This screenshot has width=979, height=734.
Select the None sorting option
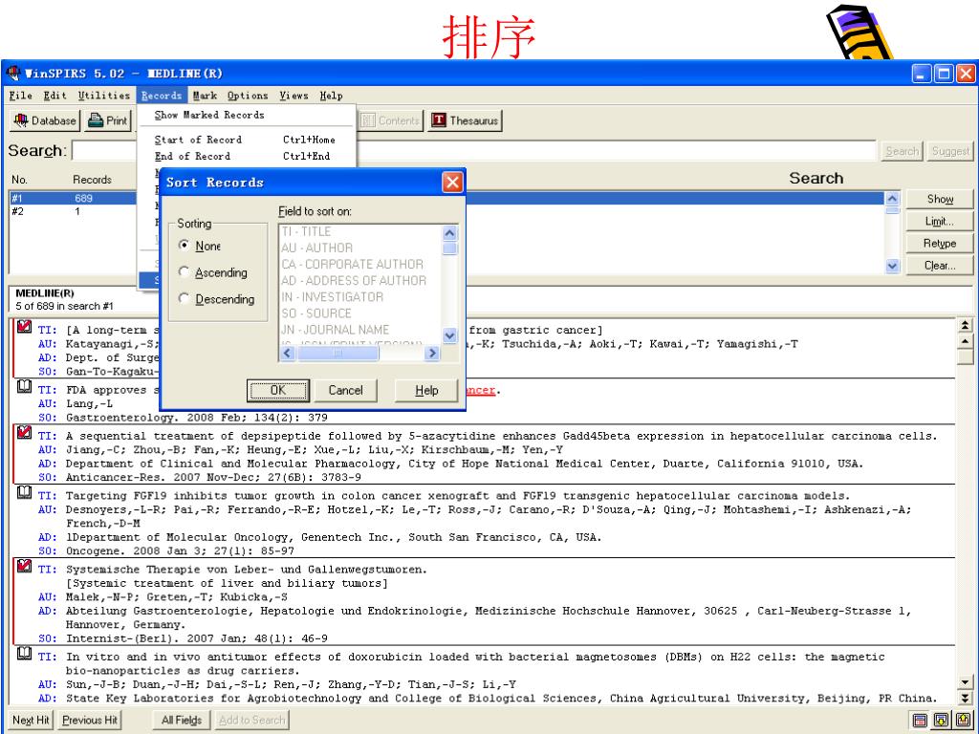pos(199,246)
